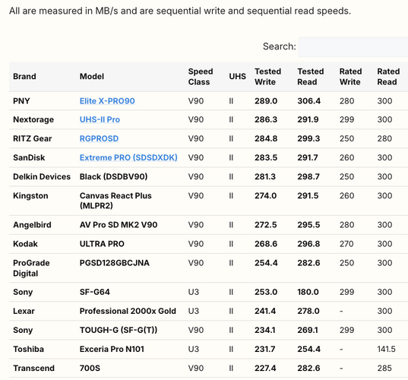Select the SanDisk brand cell
Viewport: 408px width, 380px height.
(x=29, y=157)
